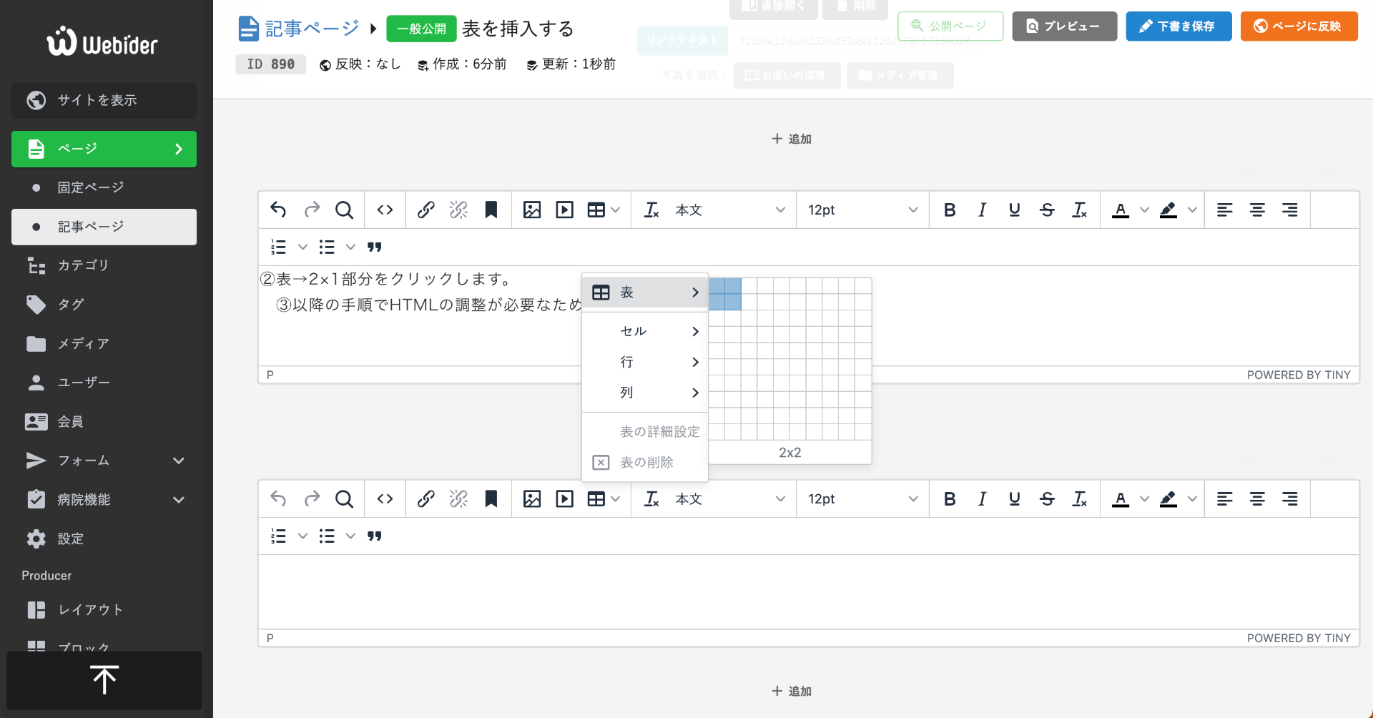This screenshot has width=1373, height=718.
Task: Click the bookmark anchor icon in the top editor
Action: click(491, 210)
